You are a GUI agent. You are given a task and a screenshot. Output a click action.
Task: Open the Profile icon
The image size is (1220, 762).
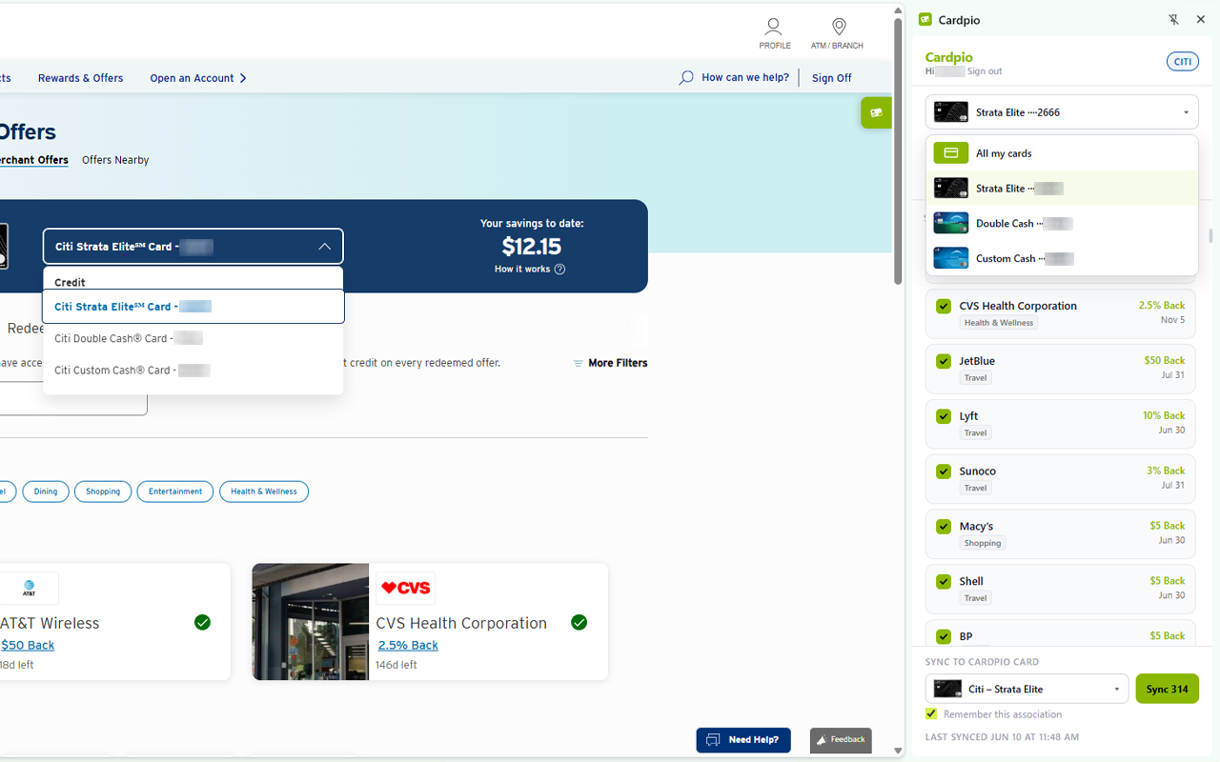(x=774, y=27)
